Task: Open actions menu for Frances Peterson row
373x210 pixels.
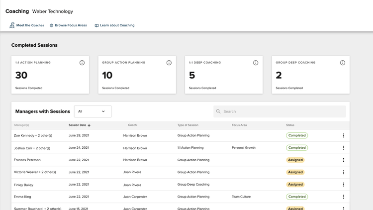Action: tap(344, 160)
